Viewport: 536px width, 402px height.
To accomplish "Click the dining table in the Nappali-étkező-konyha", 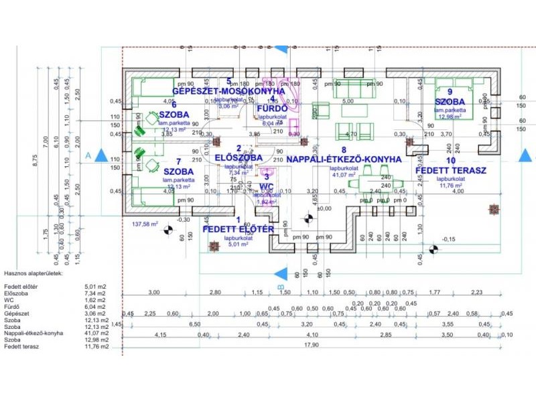I will (375, 184).
